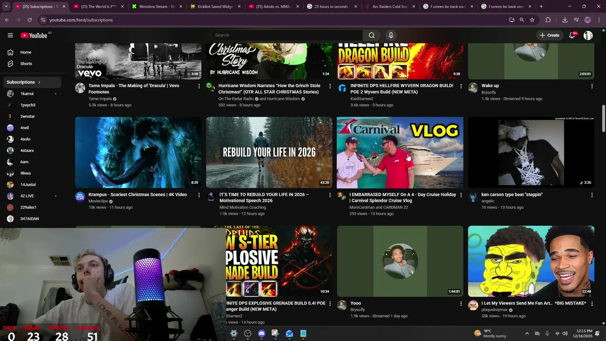The image size is (606, 341).
Task: Open the Movieclips channel avatar
Action: 80,197
